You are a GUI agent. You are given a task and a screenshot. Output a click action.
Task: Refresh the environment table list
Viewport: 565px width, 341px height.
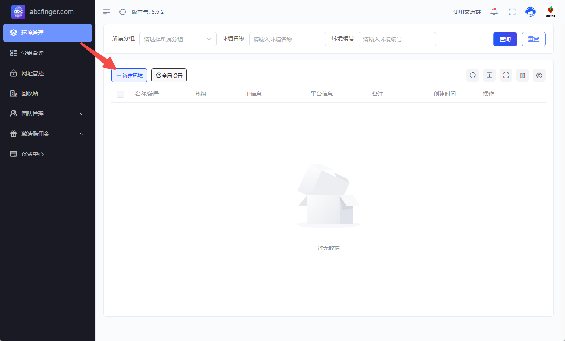[473, 75]
